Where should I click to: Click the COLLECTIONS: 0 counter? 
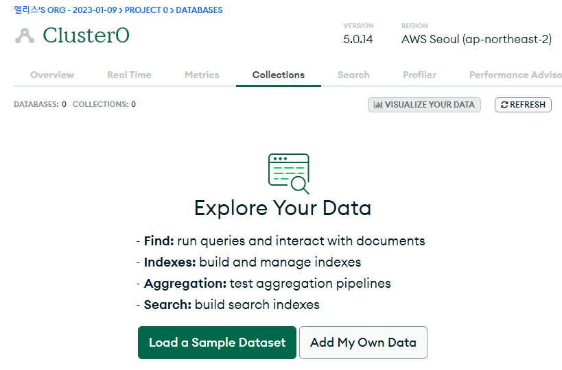(x=104, y=104)
